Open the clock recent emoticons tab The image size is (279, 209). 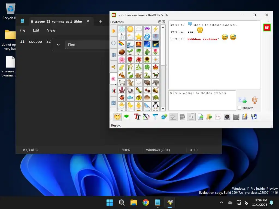(x=114, y=43)
